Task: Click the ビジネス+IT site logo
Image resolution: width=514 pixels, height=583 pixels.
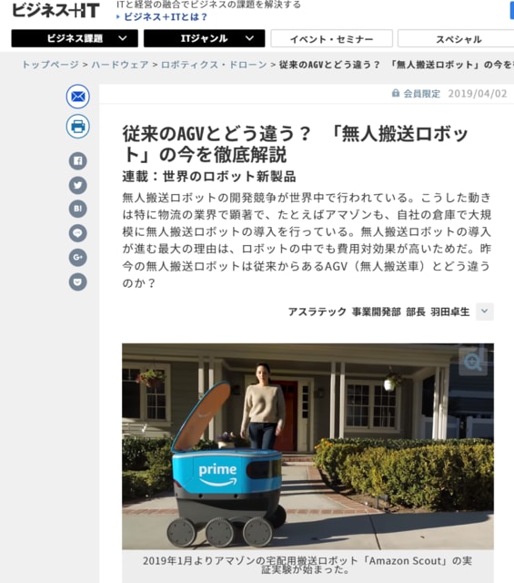Action: click(56, 10)
